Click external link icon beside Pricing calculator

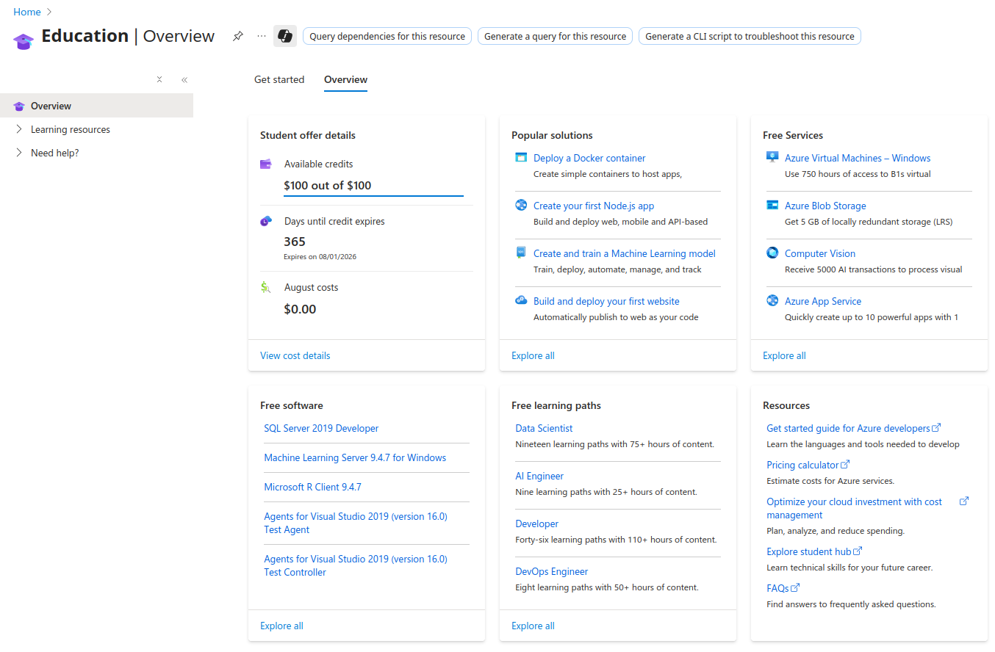pos(845,464)
